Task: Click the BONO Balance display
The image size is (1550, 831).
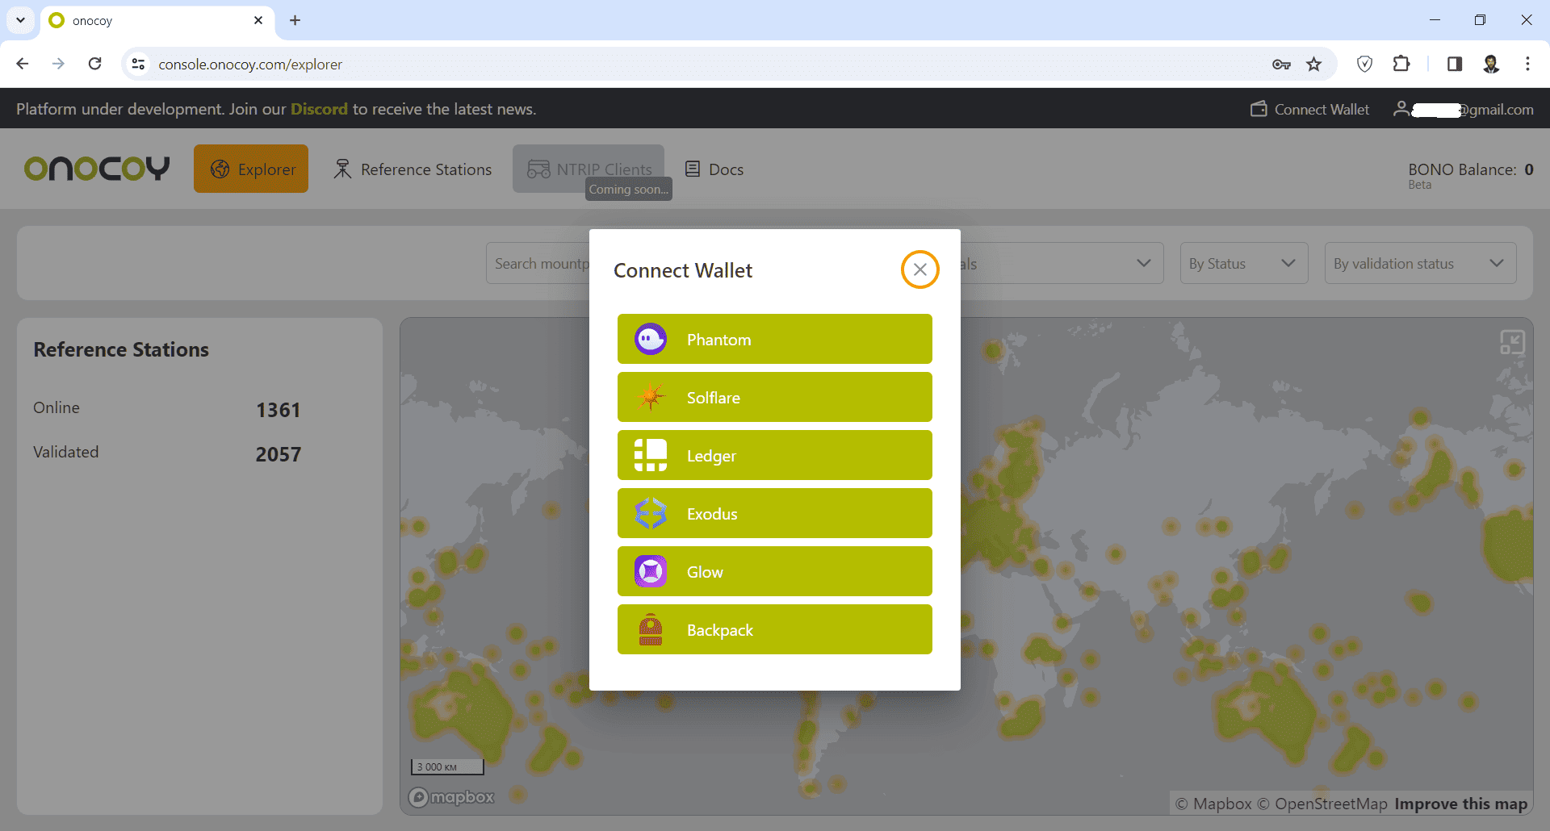Action: (1470, 169)
